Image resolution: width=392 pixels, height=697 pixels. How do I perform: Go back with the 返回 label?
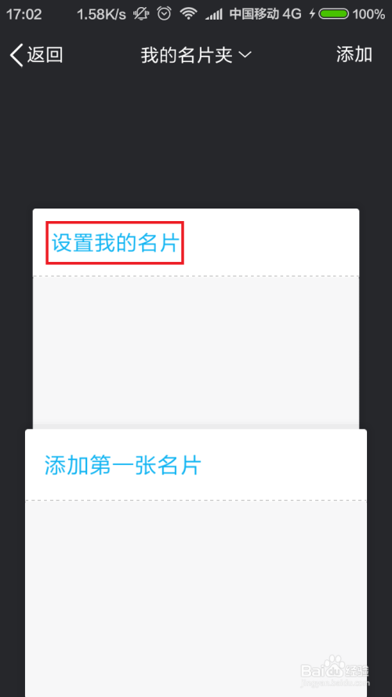pyautogui.click(x=45, y=55)
